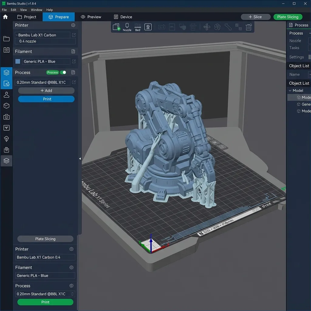Open the lower 0.20mm Standard @BBL X1C selector
Image resolution: width=311 pixels, height=311 pixels.
coord(45,294)
